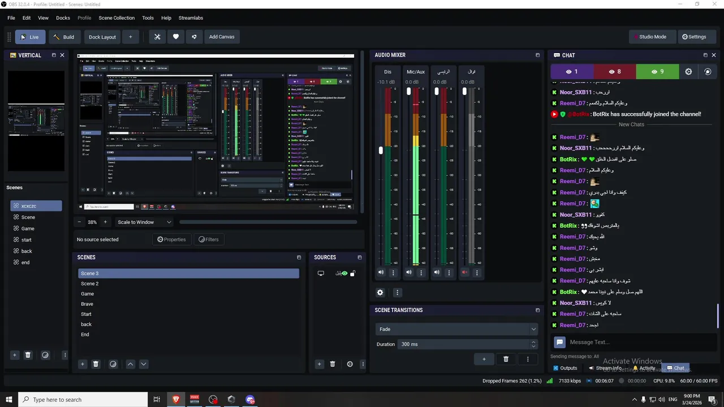Click the Mic/Aux volume fader handle
This screenshot has width=724, height=407.
(x=409, y=91)
